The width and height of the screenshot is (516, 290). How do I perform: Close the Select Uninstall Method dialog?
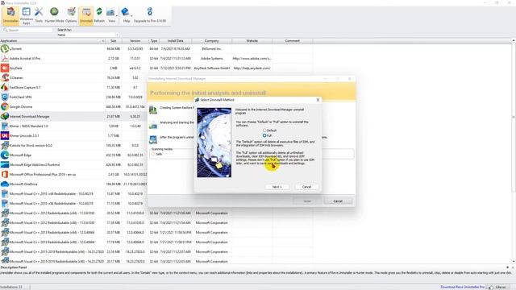(318, 100)
